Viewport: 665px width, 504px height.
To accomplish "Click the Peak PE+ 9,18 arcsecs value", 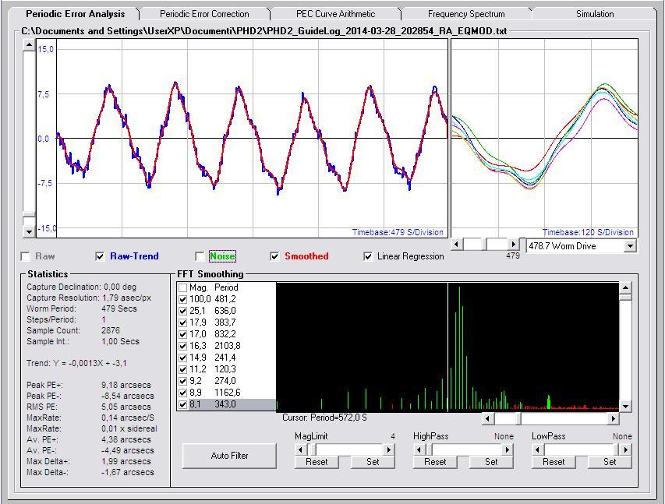I will pyautogui.click(x=126, y=385).
